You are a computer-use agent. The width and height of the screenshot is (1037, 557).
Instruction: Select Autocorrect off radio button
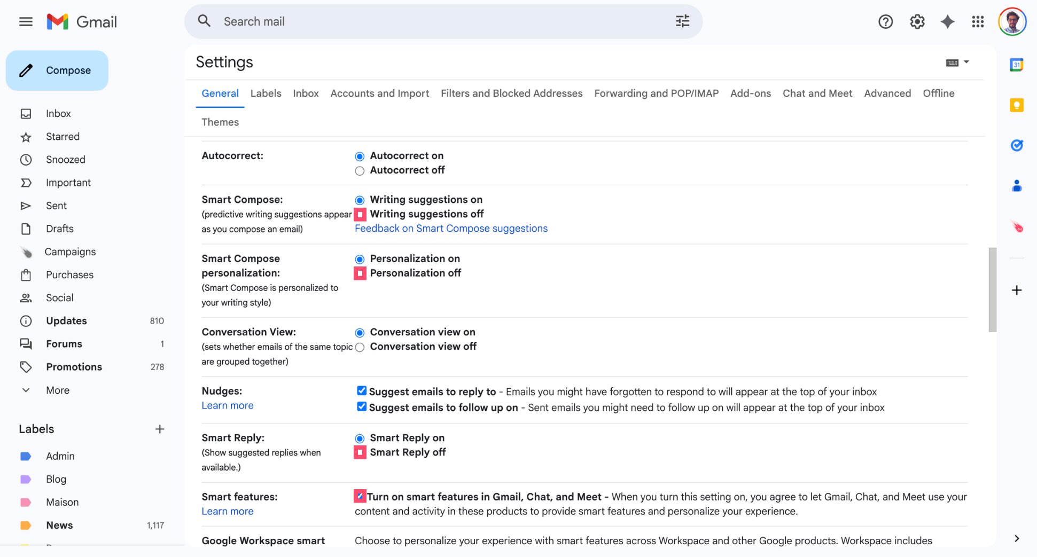[360, 171]
